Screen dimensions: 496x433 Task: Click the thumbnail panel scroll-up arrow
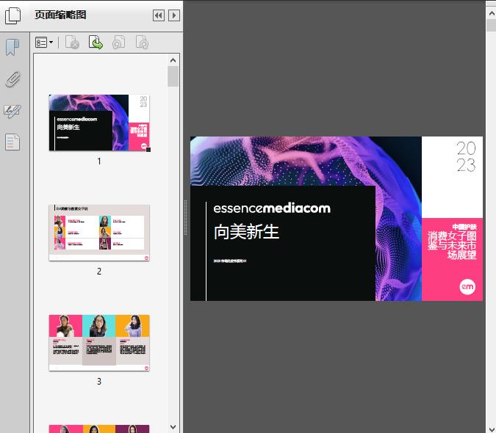tap(173, 60)
